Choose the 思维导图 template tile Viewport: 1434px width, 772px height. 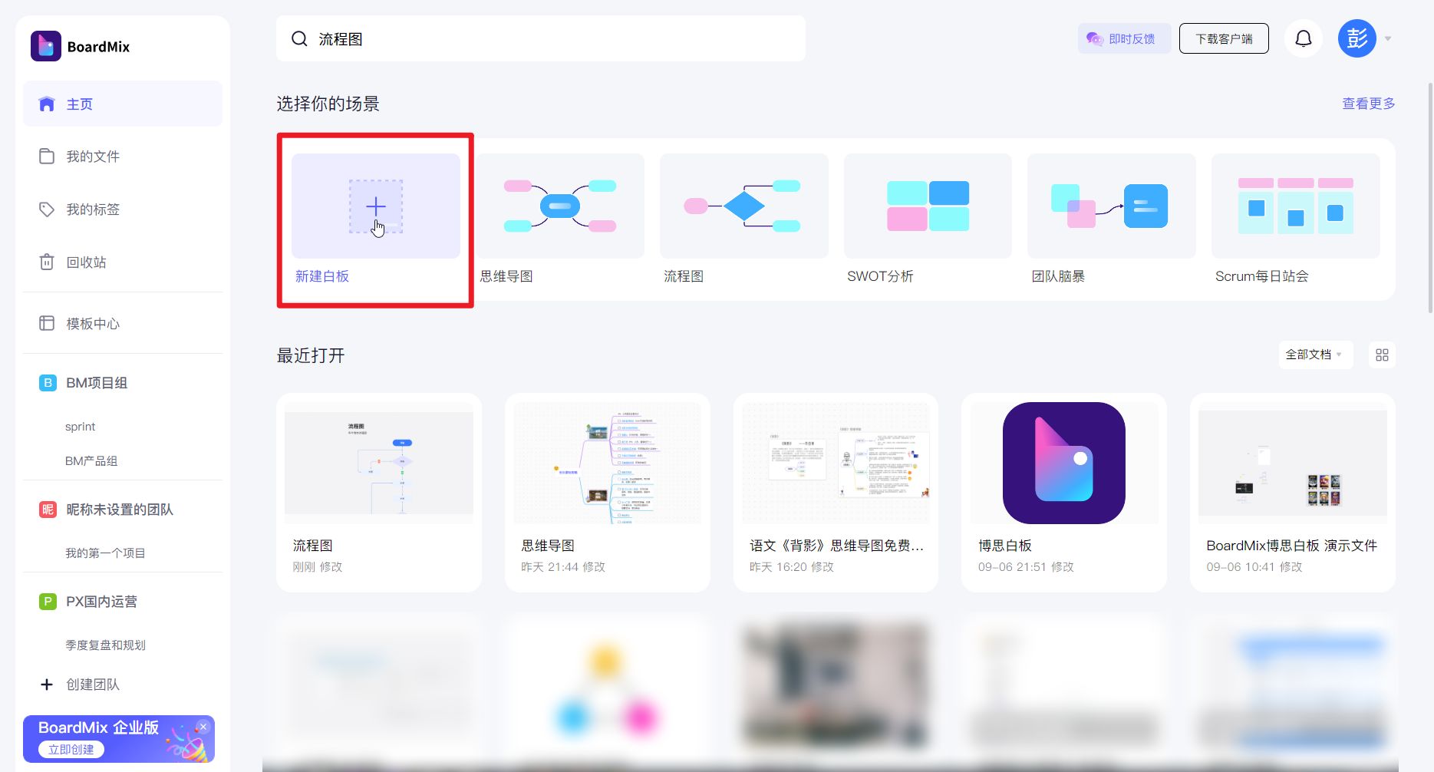560,206
